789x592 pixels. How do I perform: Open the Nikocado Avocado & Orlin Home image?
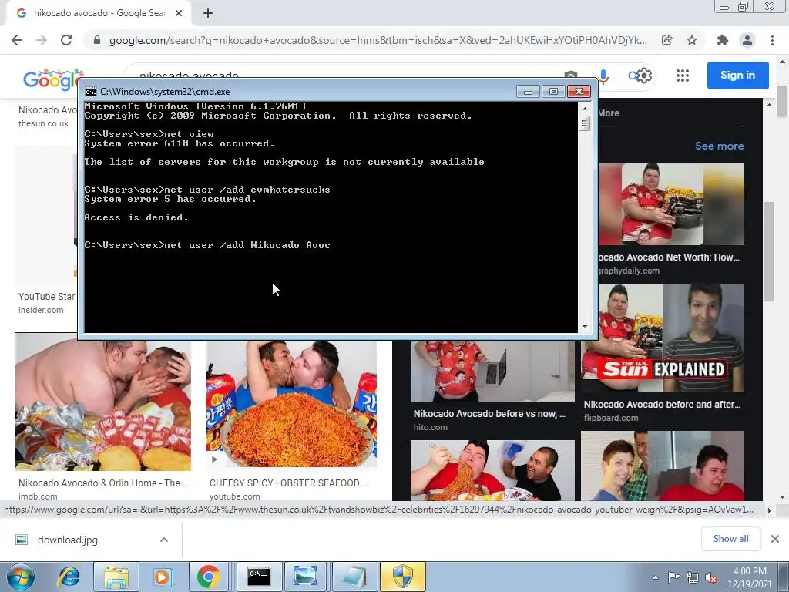(103, 405)
